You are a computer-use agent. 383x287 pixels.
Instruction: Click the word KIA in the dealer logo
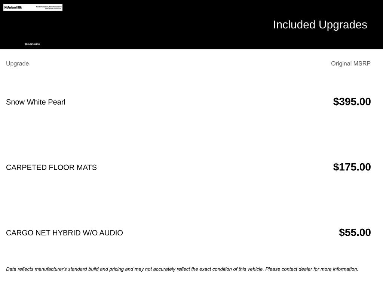point(19,7)
